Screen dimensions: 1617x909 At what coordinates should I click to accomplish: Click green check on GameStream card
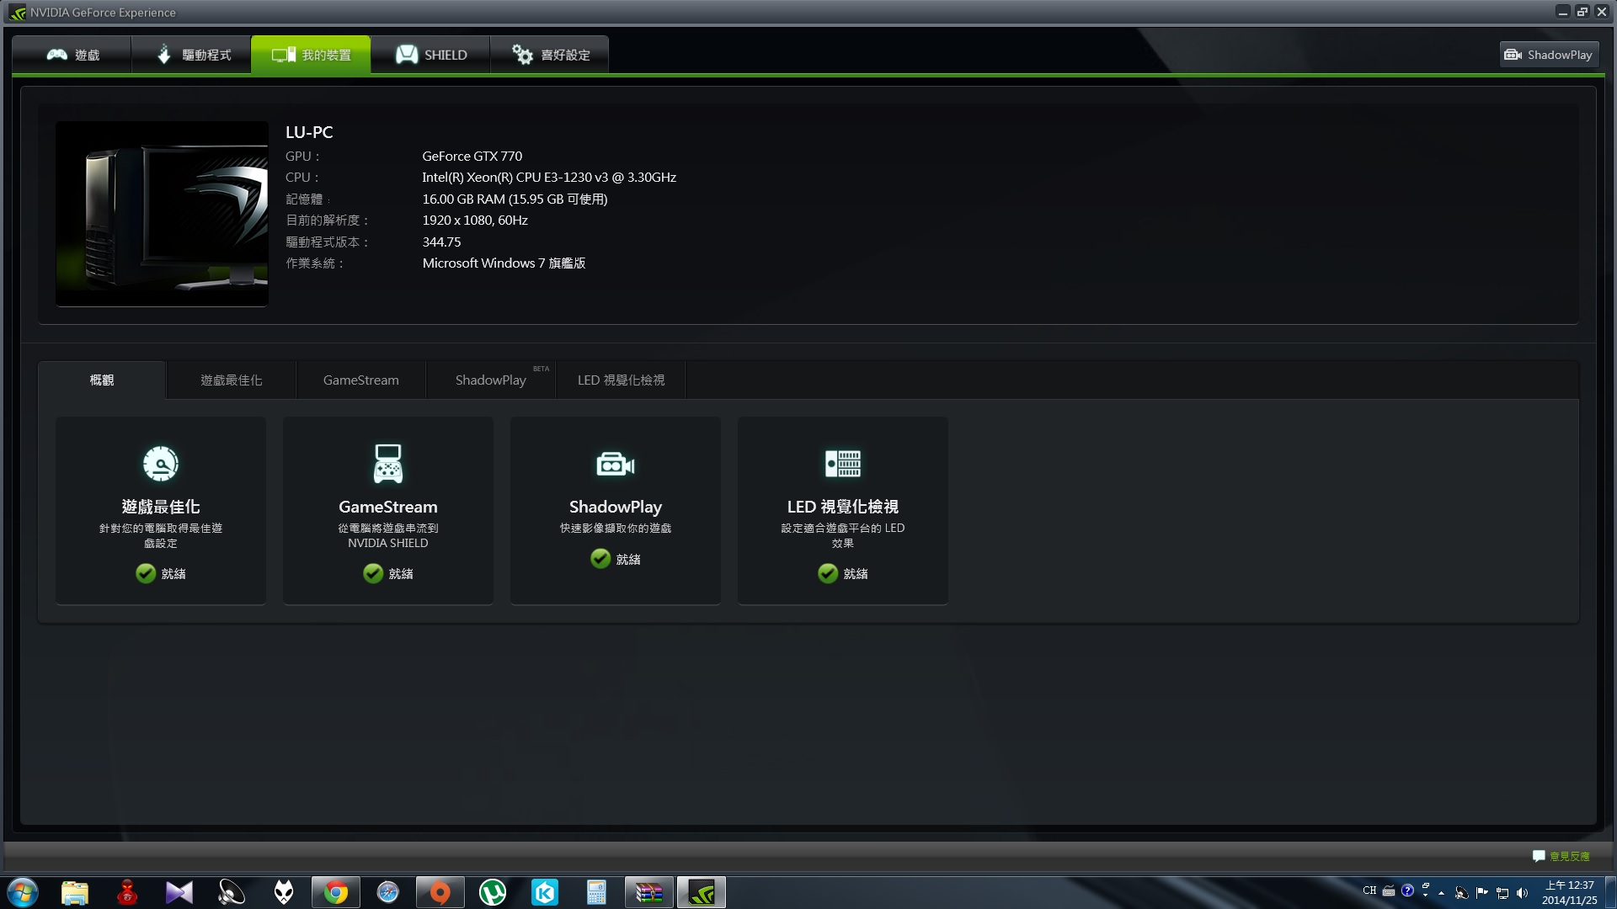click(x=373, y=573)
